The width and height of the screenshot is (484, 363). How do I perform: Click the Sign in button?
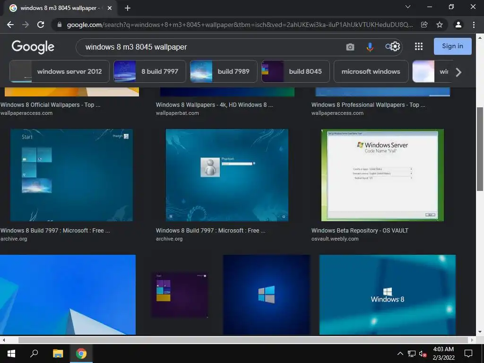click(x=452, y=46)
